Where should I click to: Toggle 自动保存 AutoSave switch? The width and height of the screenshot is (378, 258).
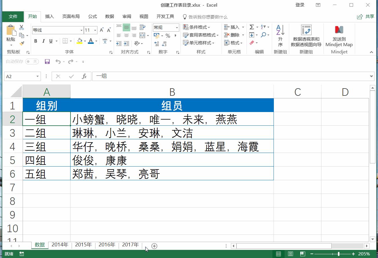point(32,62)
